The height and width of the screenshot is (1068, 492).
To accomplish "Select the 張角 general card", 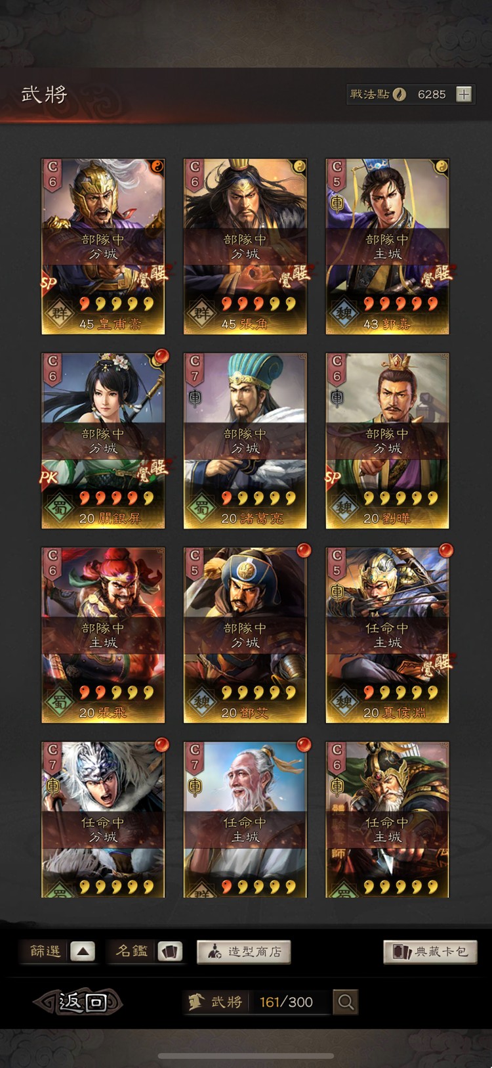I will coord(245,246).
